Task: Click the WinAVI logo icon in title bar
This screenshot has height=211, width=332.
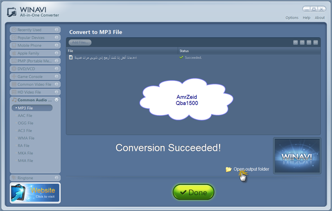Action: coord(12,12)
